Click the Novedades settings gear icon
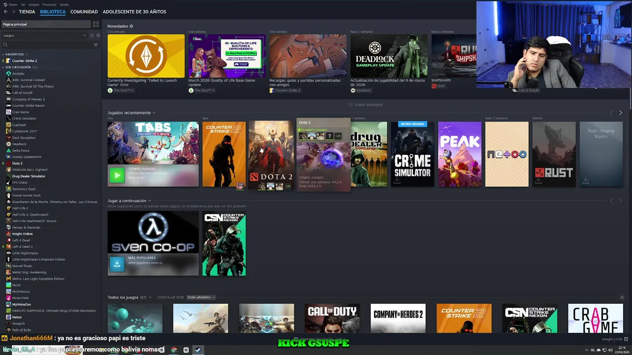This screenshot has height=355, width=632. (131, 26)
